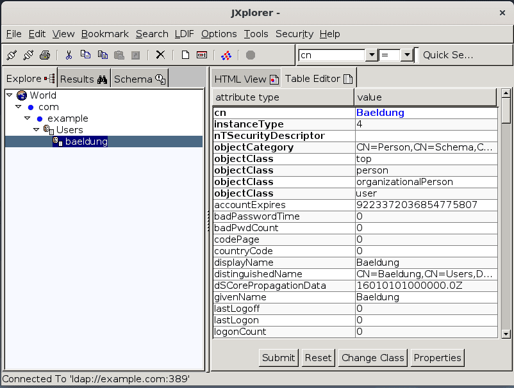Open a new LDAP connection
Image resolution: width=514 pixels, height=388 pixels.
click(11, 55)
